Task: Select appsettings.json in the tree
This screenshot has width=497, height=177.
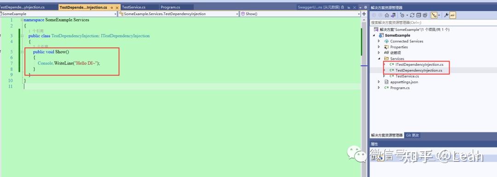Action: (404, 82)
